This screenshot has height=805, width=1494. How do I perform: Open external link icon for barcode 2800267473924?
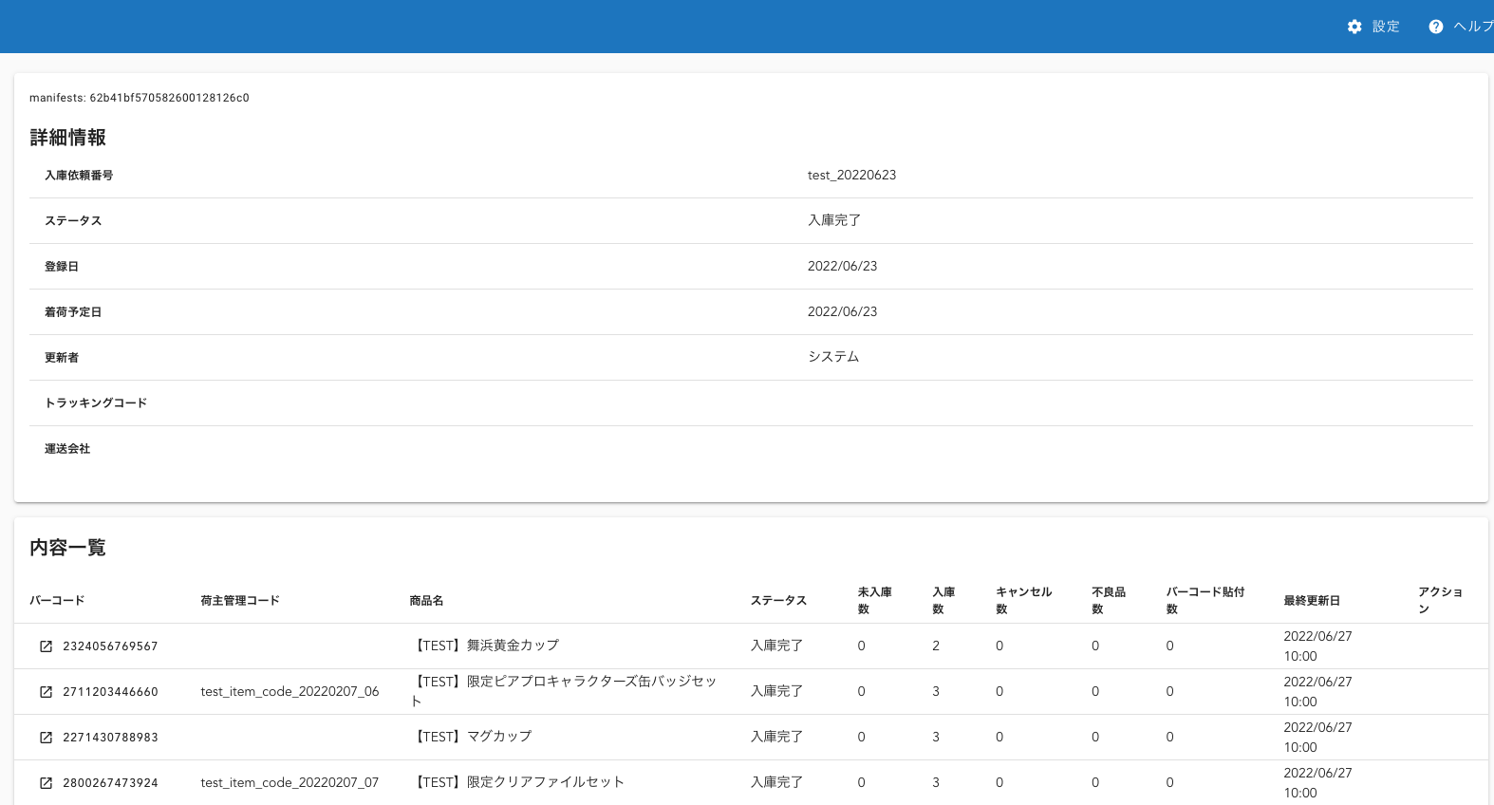(x=46, y=783)
